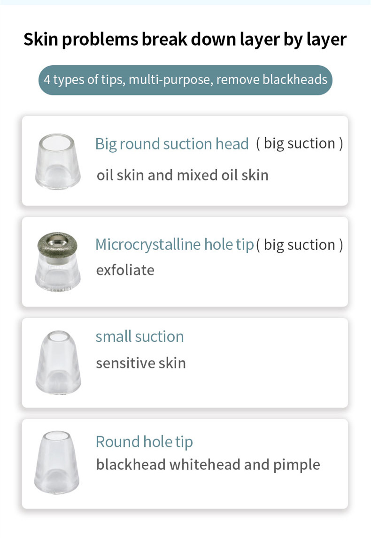Select the "Big round suction head" title
Viewport: 371px width, 538px height.
(172, 144)
